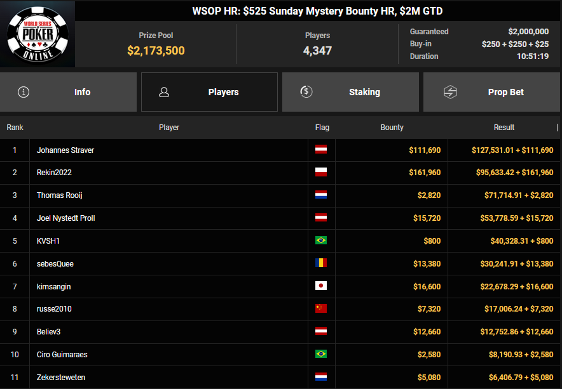Click the Players person icon
Viewport: 562px width, 389px height.
[x=164, y=92]
